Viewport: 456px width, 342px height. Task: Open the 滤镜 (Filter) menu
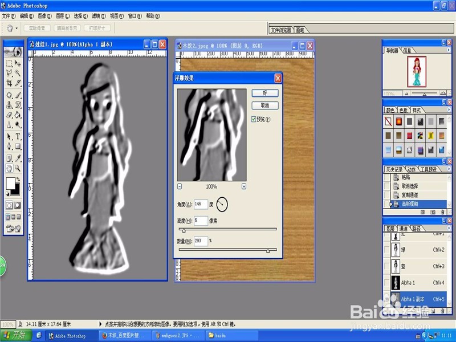(x=99, y=16)
